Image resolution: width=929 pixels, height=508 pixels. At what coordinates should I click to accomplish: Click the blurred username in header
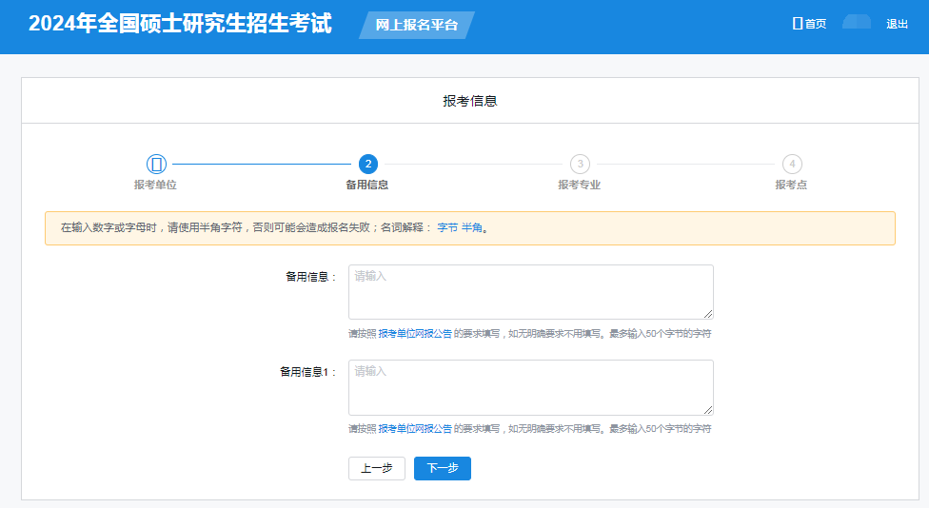click(x=856, y=23)
